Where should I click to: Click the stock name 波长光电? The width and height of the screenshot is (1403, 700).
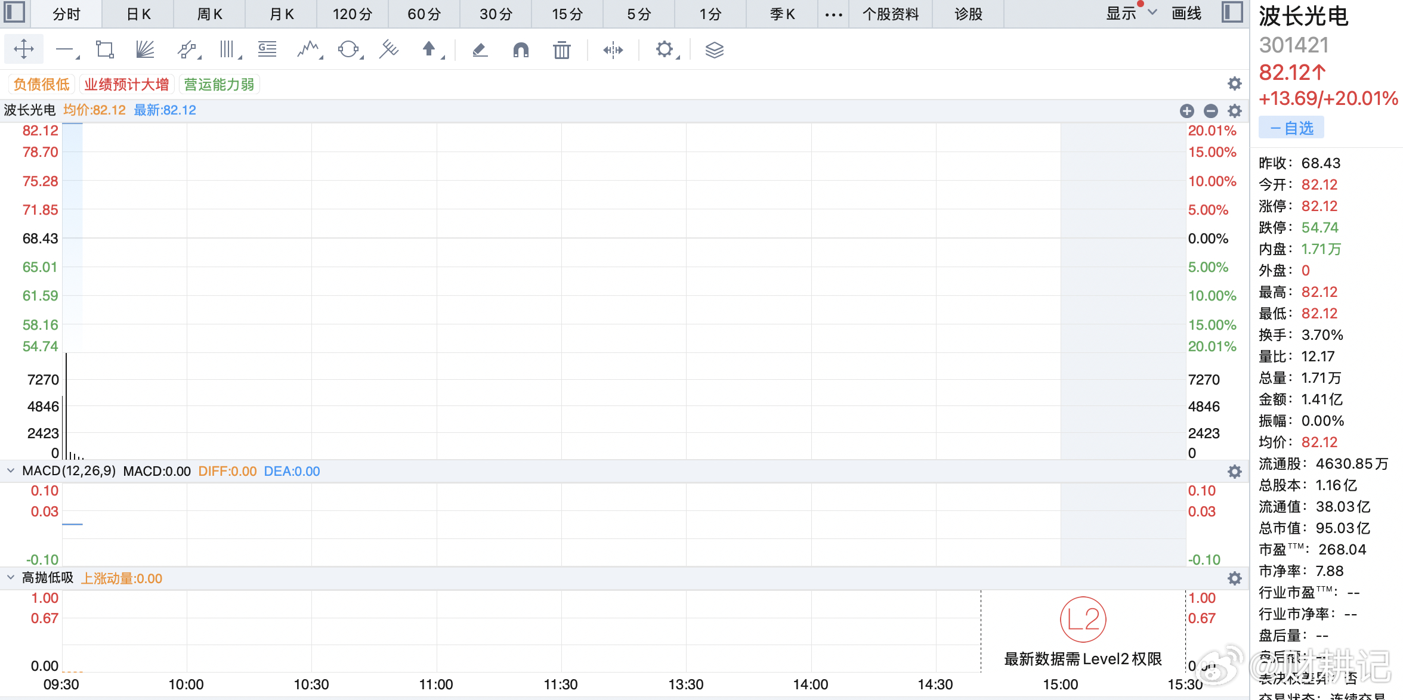click(1303, 17)
